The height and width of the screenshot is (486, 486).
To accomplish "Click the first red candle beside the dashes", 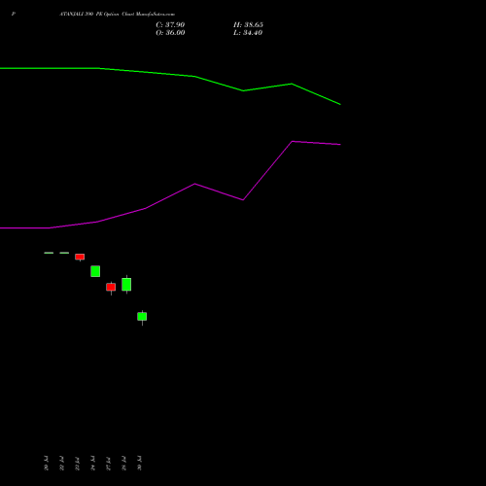I will pyautogui.click(x=80, y=257).
